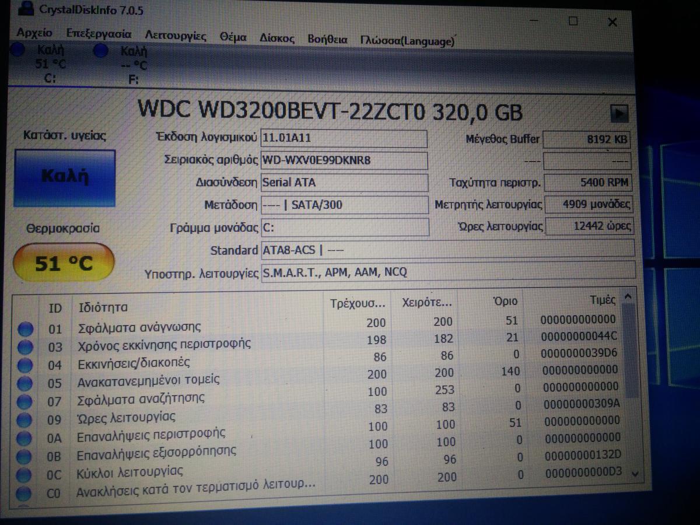Click the status dot for attribute 0A
The image size is (700, 525).
click(24, 439)
